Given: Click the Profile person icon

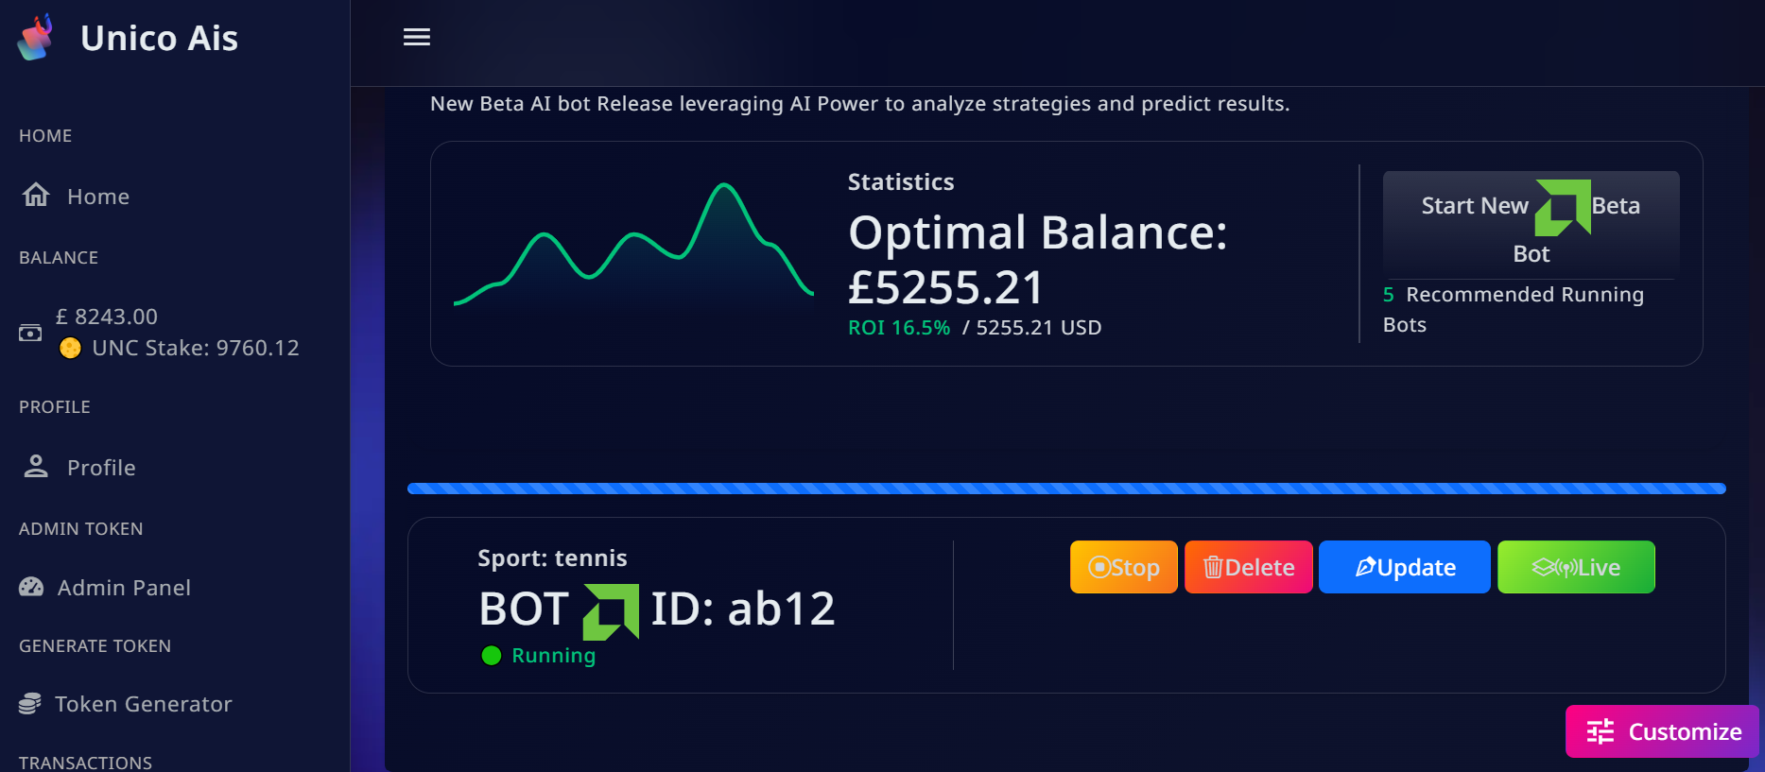Looking at the screenshot, I should point(36,467).
